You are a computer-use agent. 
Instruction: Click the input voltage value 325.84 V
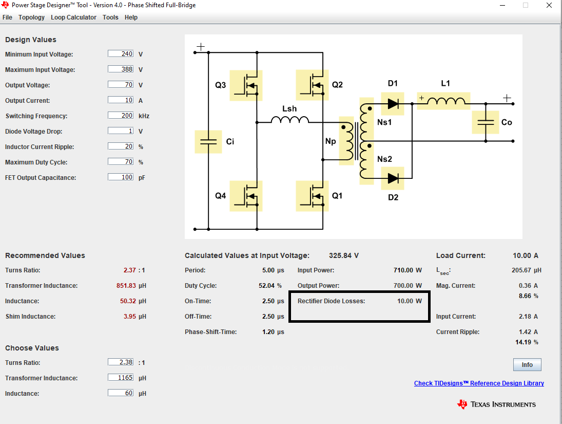(x=344, y=255)
